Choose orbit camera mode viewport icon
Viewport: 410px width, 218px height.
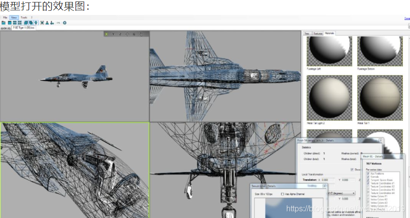(x=127, y=34)
